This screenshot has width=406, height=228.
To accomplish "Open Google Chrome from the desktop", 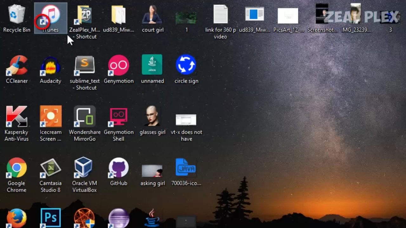I will [16, 168].
